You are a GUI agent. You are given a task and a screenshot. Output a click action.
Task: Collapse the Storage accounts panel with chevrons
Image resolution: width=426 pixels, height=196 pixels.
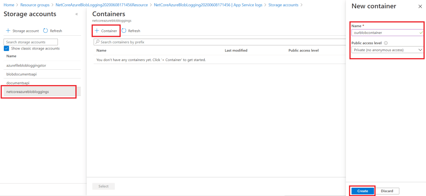click(x=76, y=14)
